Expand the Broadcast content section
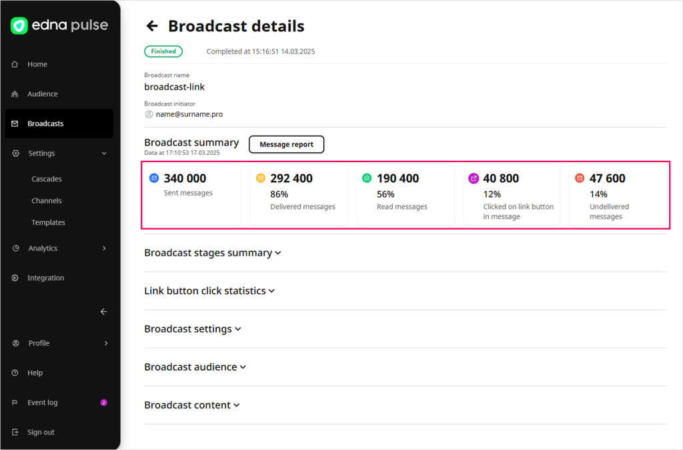683x450 pixels. click(192, 405)
